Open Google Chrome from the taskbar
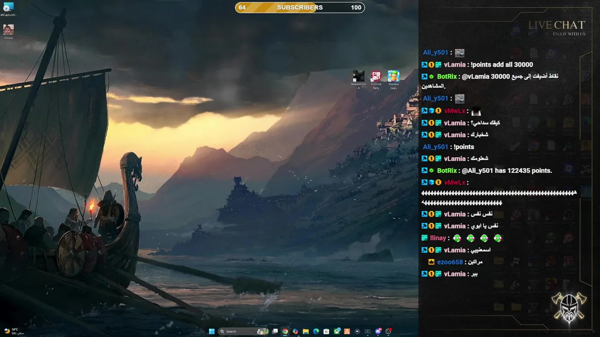Viewport: 600px width, 337px height. click(285, 331)
